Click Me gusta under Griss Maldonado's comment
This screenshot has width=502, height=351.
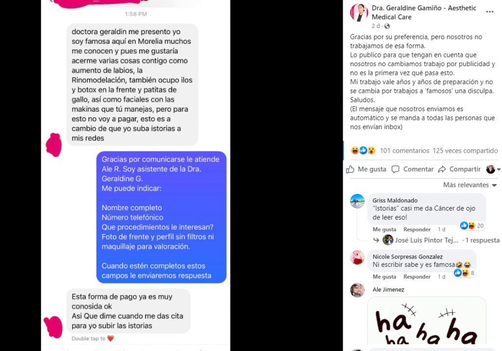(x=384, y=229)
